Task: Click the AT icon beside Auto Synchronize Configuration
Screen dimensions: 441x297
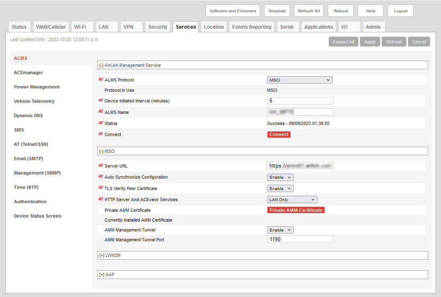Action: point(101,177)
